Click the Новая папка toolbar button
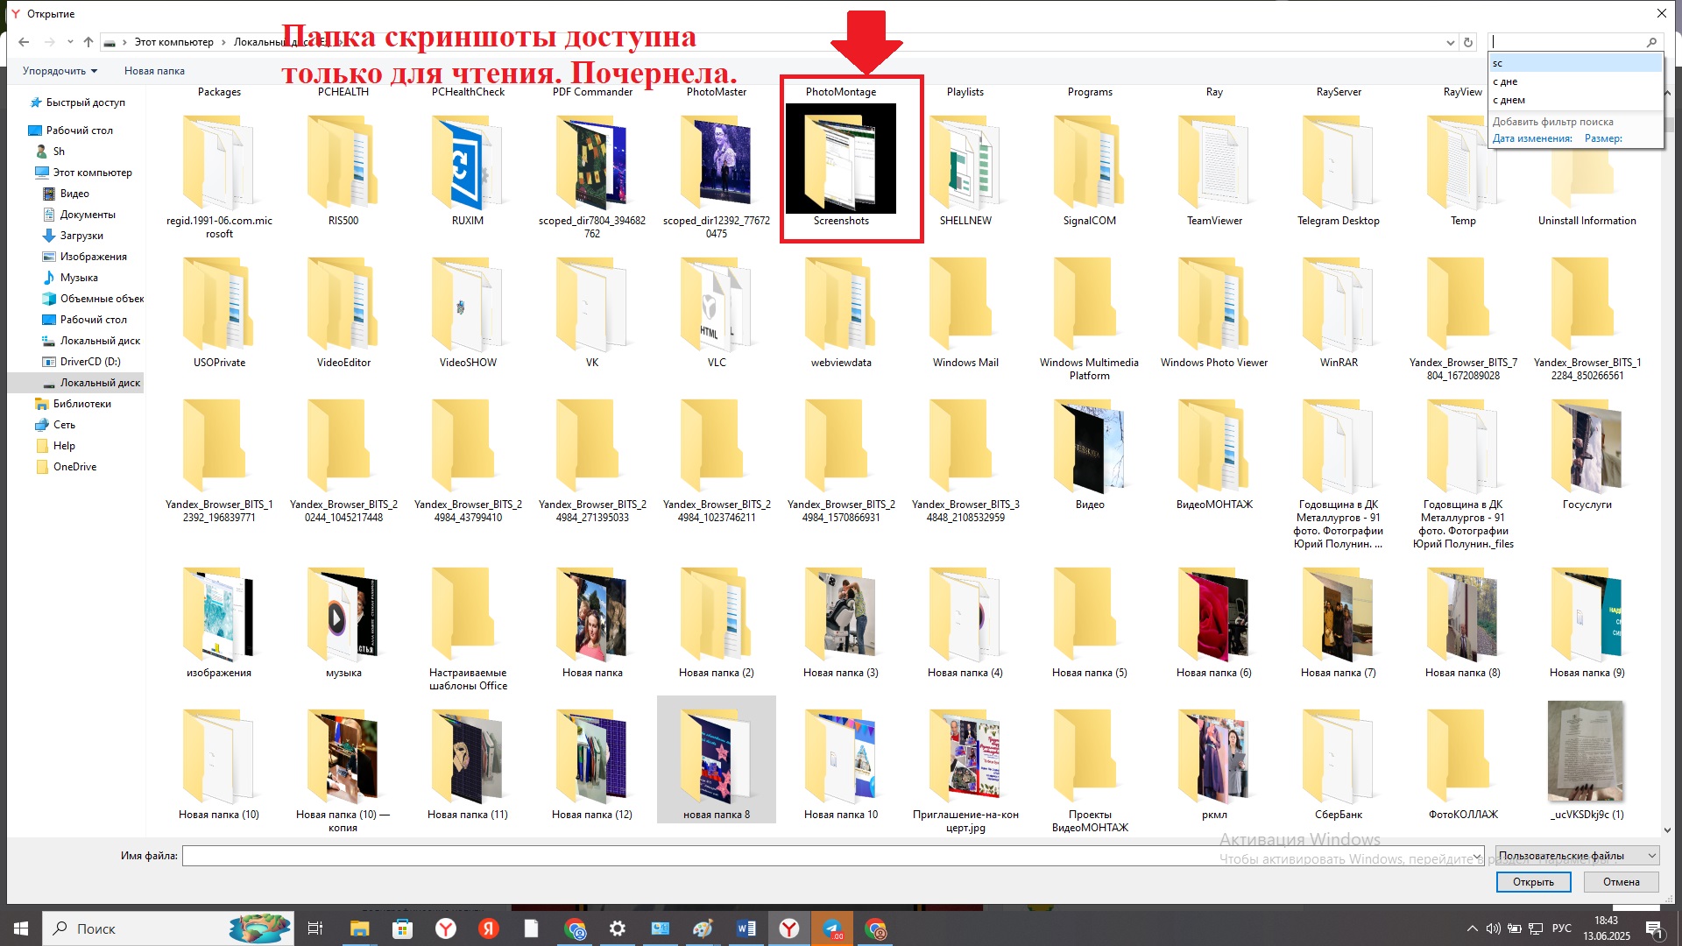 [x=154, y=71]
